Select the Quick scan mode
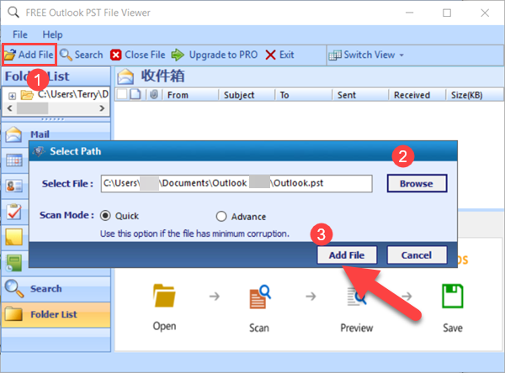This screenshot has height=373, width=505. pyautogui.click(x=106, y=215)
